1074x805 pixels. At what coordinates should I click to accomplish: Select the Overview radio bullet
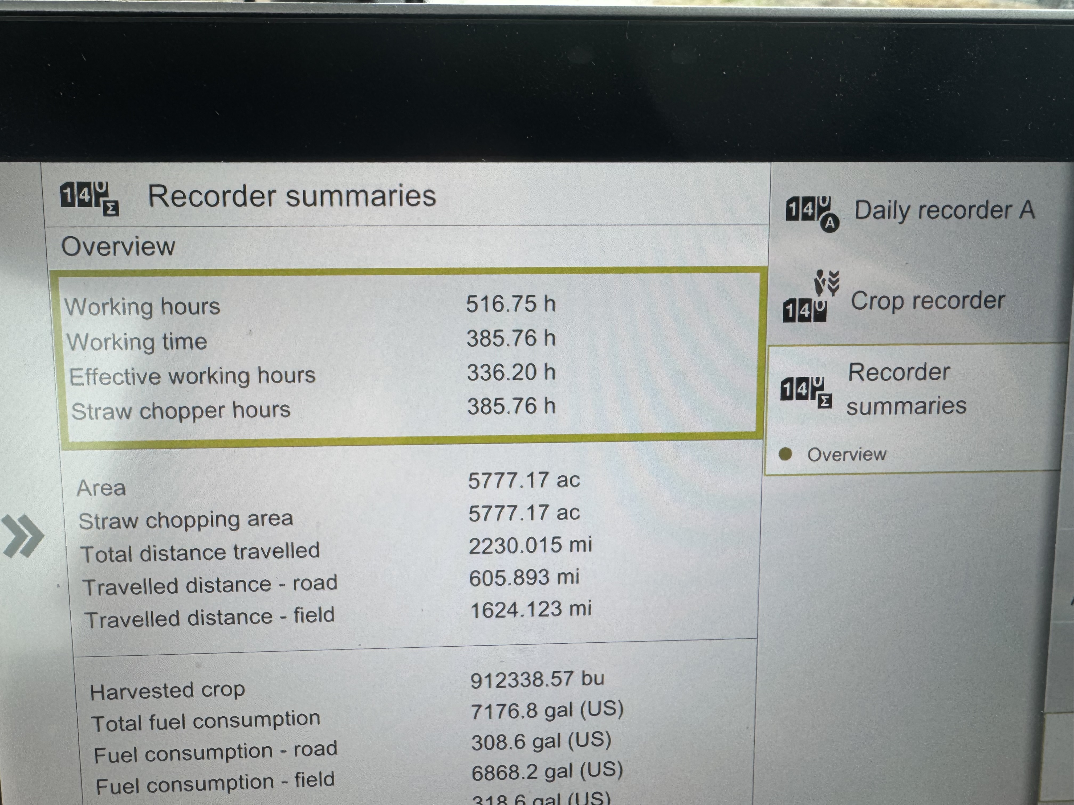[x=785, y=454]
